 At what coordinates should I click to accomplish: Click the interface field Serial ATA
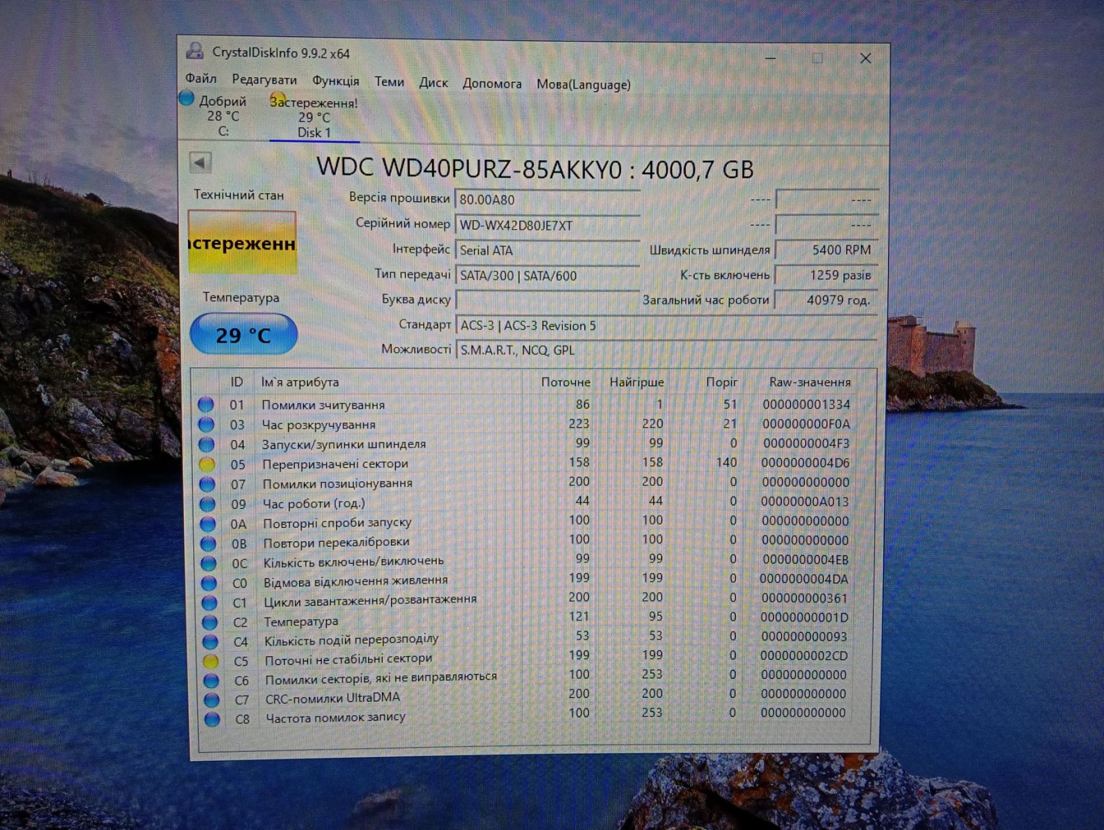[547, 250]
